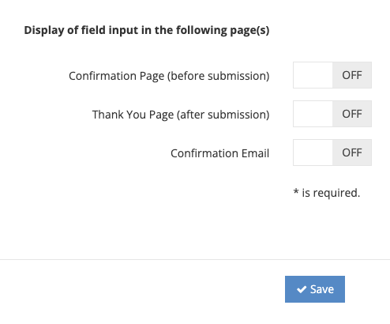The width and height of the screenshot is (390, 324).
Task: Click the divider line above Save
Action: 195,259
